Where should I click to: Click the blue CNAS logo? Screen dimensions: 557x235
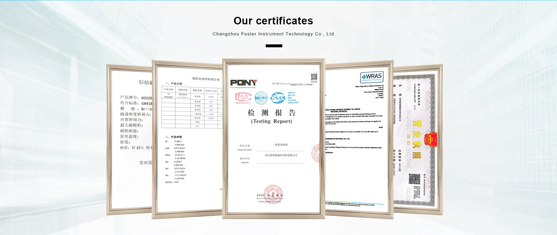click(278, 98)
